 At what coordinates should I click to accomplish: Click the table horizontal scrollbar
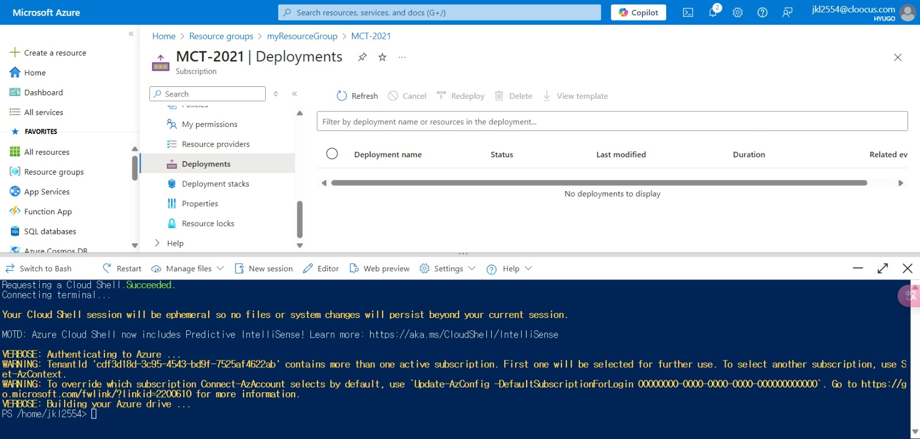click(599, 183)
